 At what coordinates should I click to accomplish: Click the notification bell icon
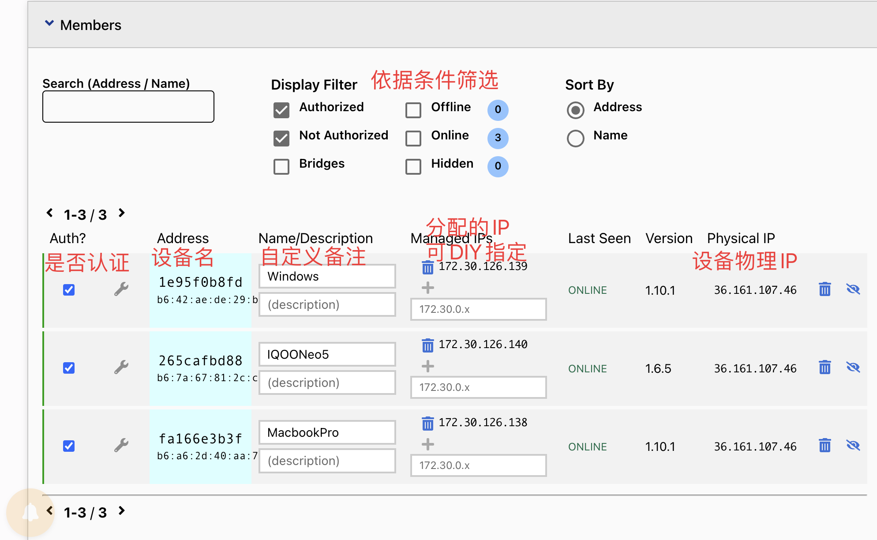[30, 513]
